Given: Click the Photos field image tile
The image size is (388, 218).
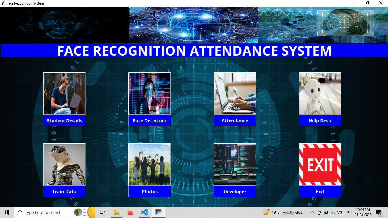Looking at the screenshot, I should (150, 165).
